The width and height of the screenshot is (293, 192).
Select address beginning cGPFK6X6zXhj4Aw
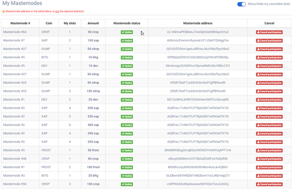198,184
